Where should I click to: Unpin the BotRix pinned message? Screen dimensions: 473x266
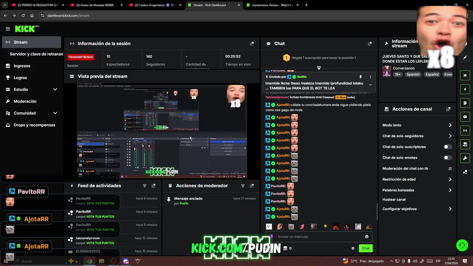pos(361,77)
